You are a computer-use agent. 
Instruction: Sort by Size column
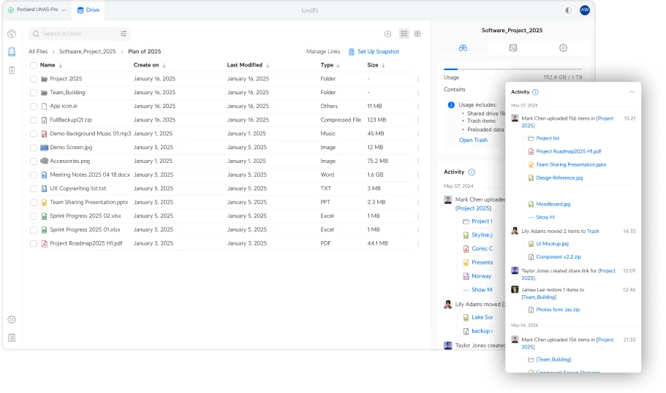pos(376,65)
